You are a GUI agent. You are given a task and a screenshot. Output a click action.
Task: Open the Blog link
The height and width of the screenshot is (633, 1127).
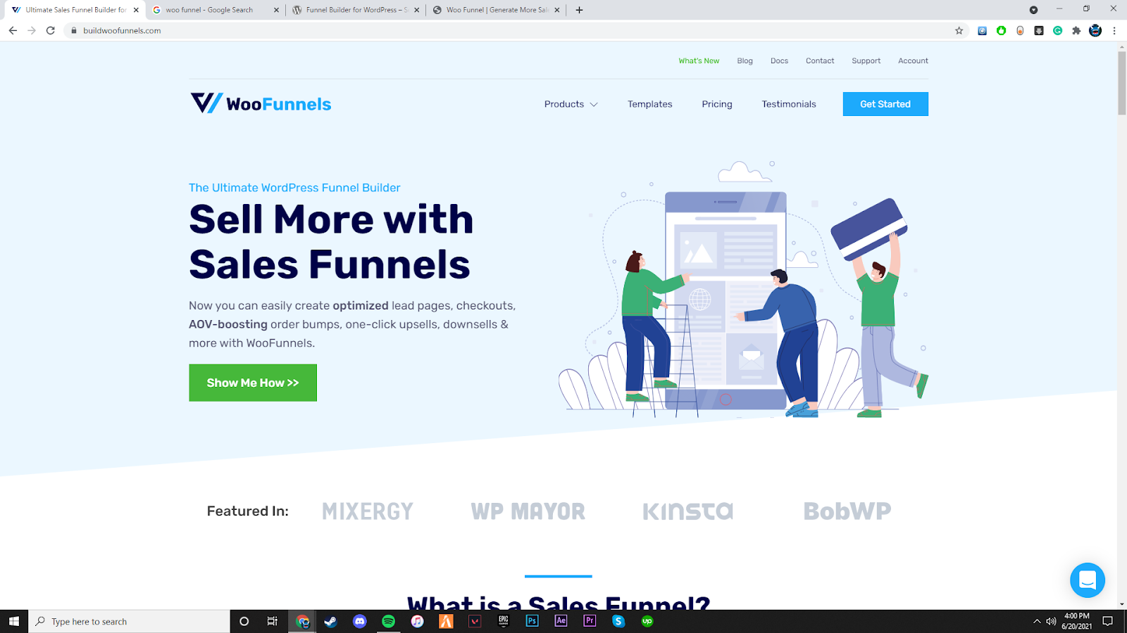pyautogui.click(x=745, y=60)
